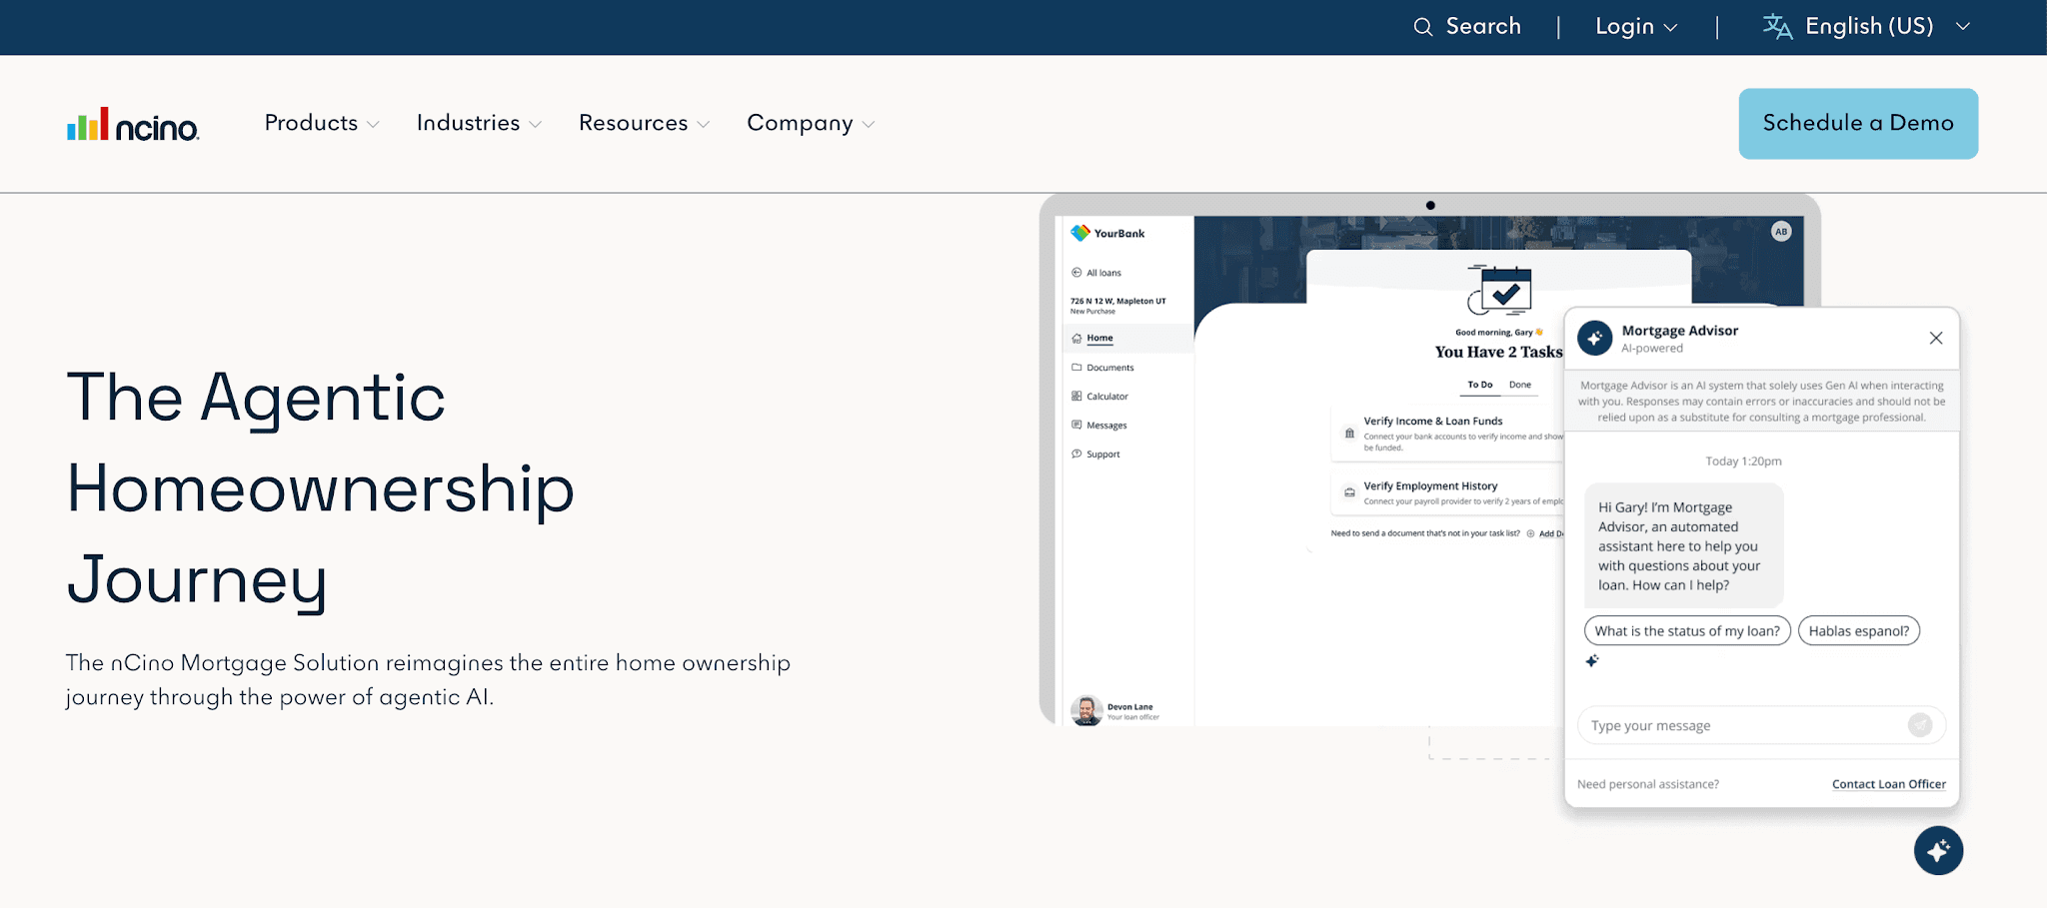Image resolution: width=2047 pixels, height=908 pixels.
Task: Open the Products menu
Action: point(322,123)
